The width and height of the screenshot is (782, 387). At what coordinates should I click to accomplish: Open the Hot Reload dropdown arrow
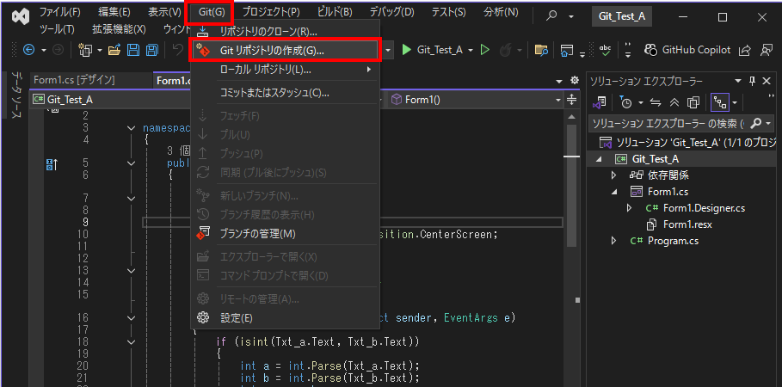(x=519, y=50)
